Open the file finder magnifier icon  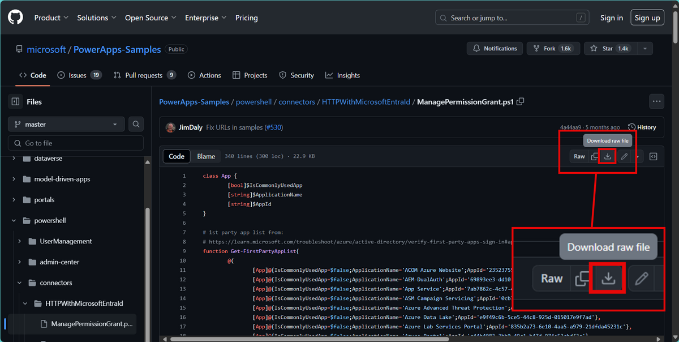136,124
